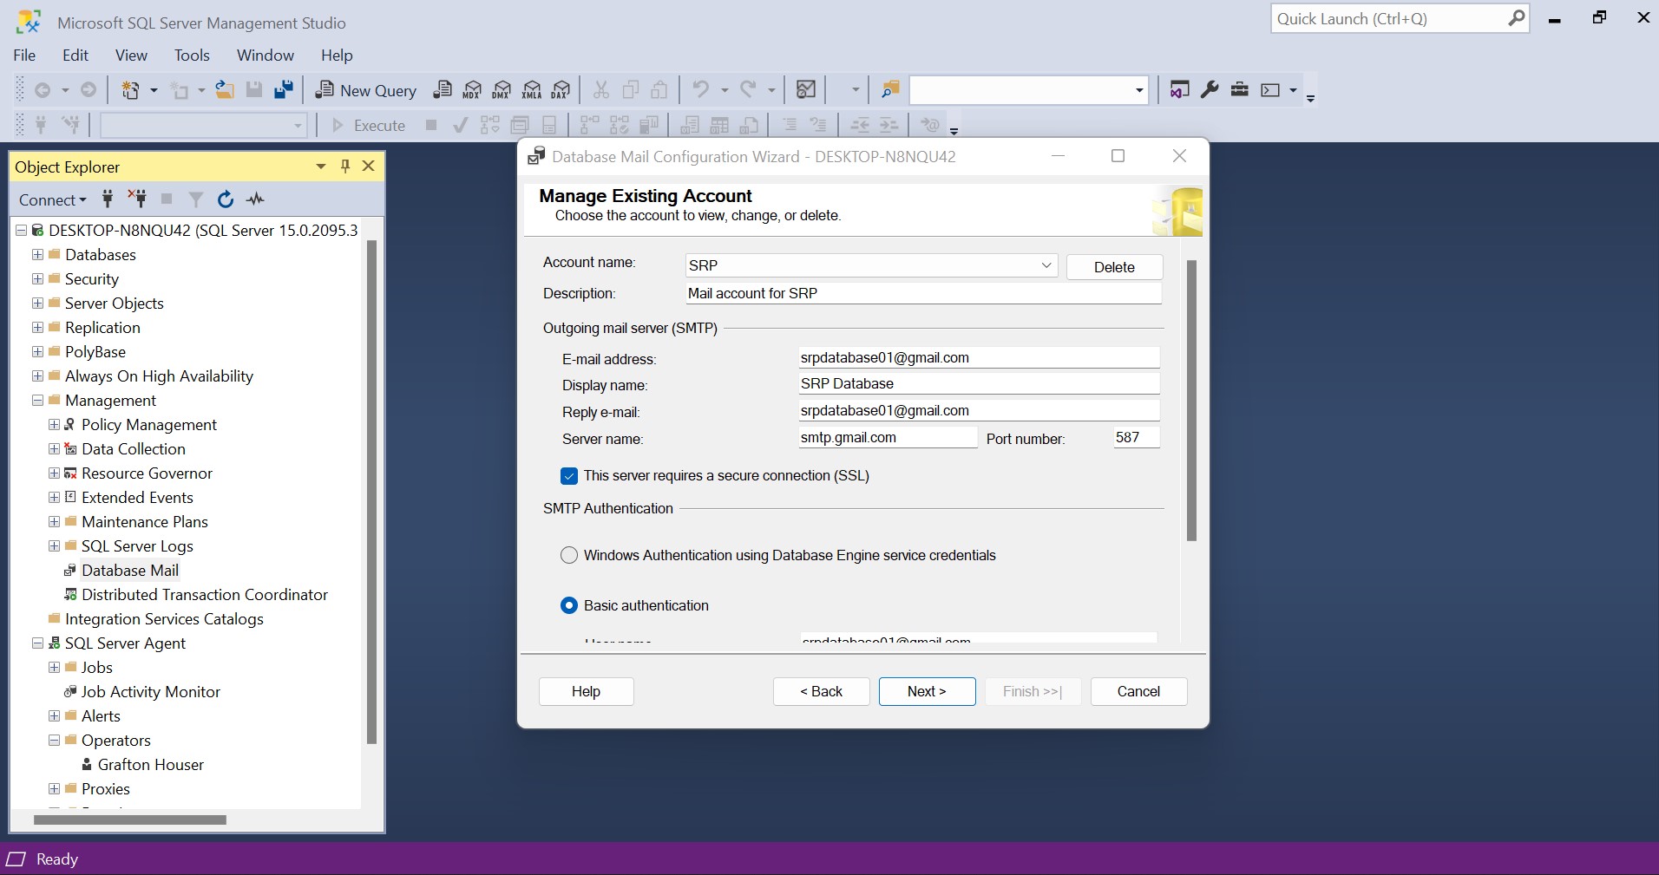The height and width of the screenshot is (875, 1659).
Task: Click the wizard's vertical scrollbar
Action: pyautogui.click(x=1191, y=401)
